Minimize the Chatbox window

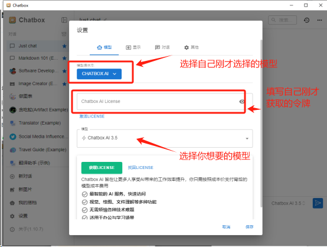[x=292, y=5]
